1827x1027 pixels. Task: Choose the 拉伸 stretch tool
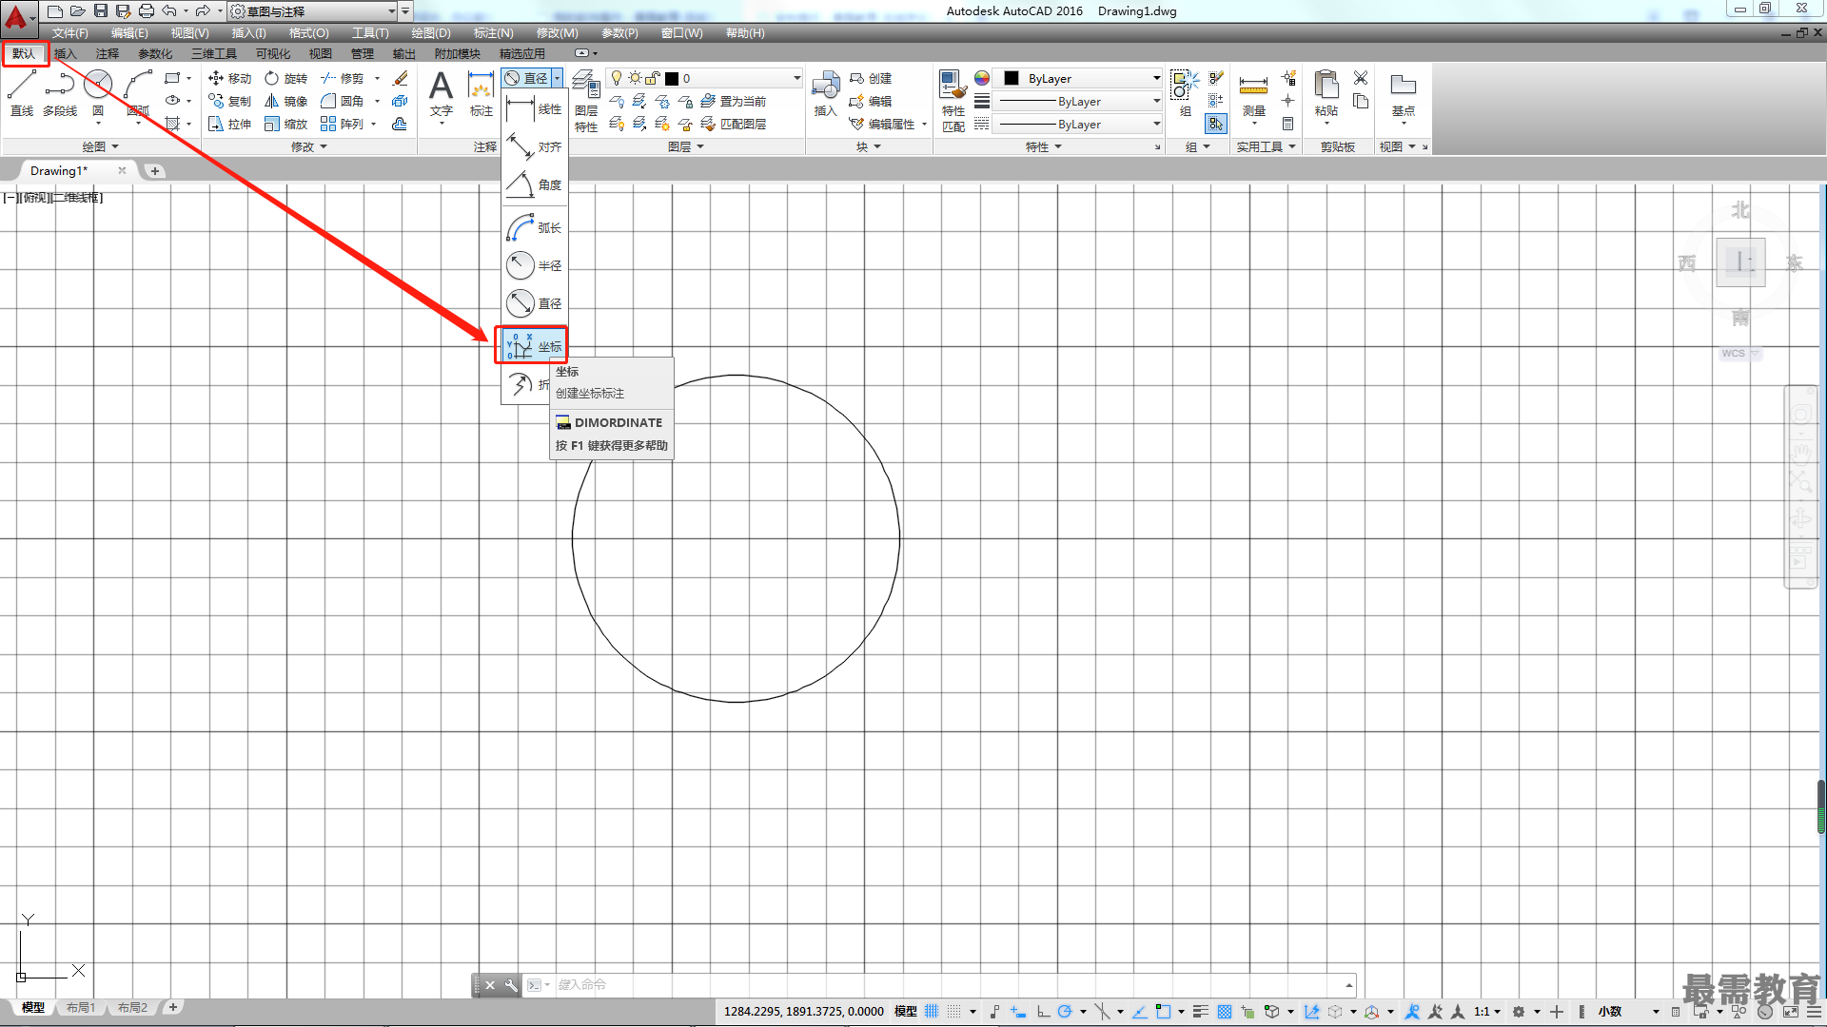coord(229,124)
